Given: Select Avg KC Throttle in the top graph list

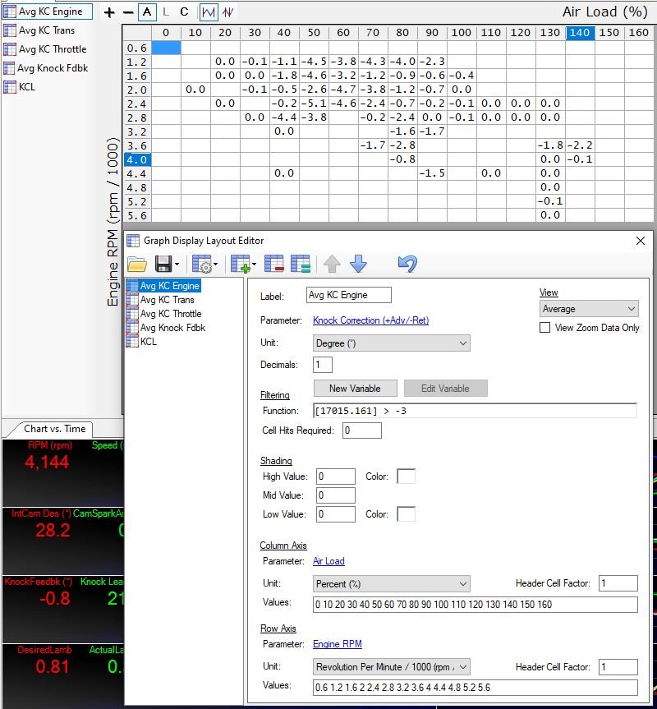Looking at the screenshot, I should [x=44, y=48].
